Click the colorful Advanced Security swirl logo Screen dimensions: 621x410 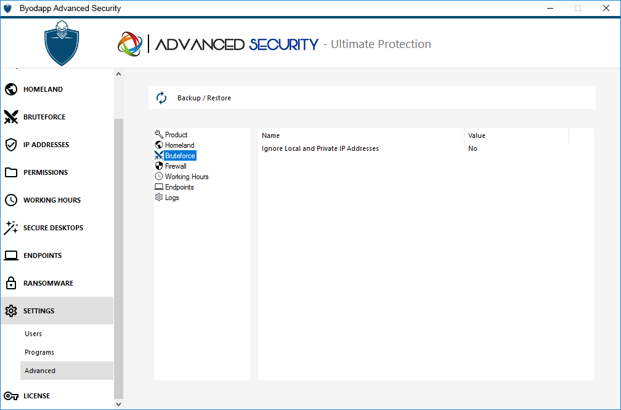coord(130,44)
